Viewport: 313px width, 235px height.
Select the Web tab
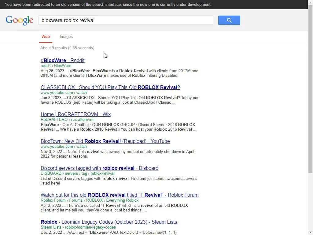(x=46, y=37)
